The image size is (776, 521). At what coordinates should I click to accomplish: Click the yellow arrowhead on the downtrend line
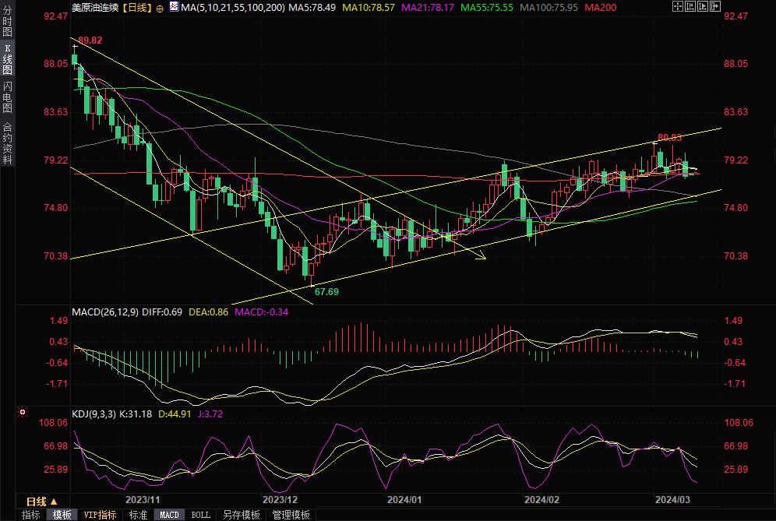tap(481, 256)
